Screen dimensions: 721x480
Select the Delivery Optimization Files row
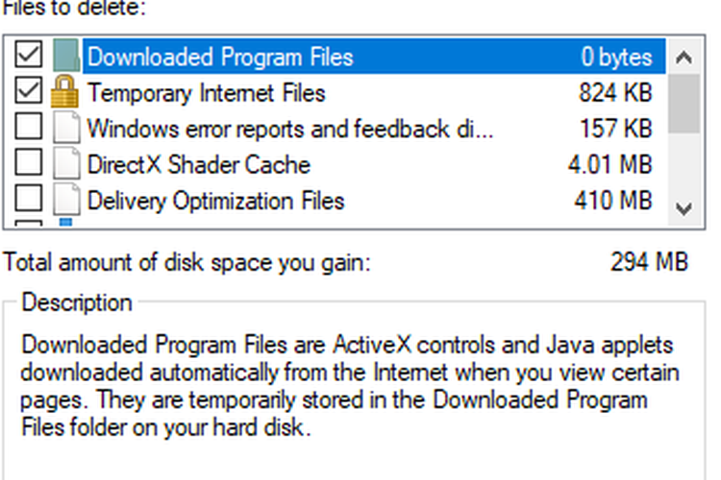point(374,200)
